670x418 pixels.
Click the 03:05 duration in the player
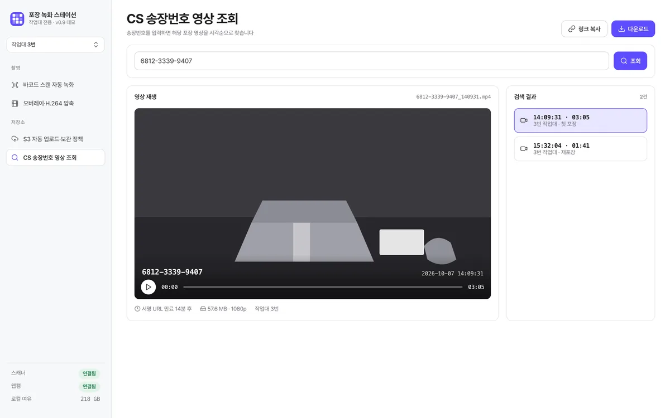click(x=476, y=287)
